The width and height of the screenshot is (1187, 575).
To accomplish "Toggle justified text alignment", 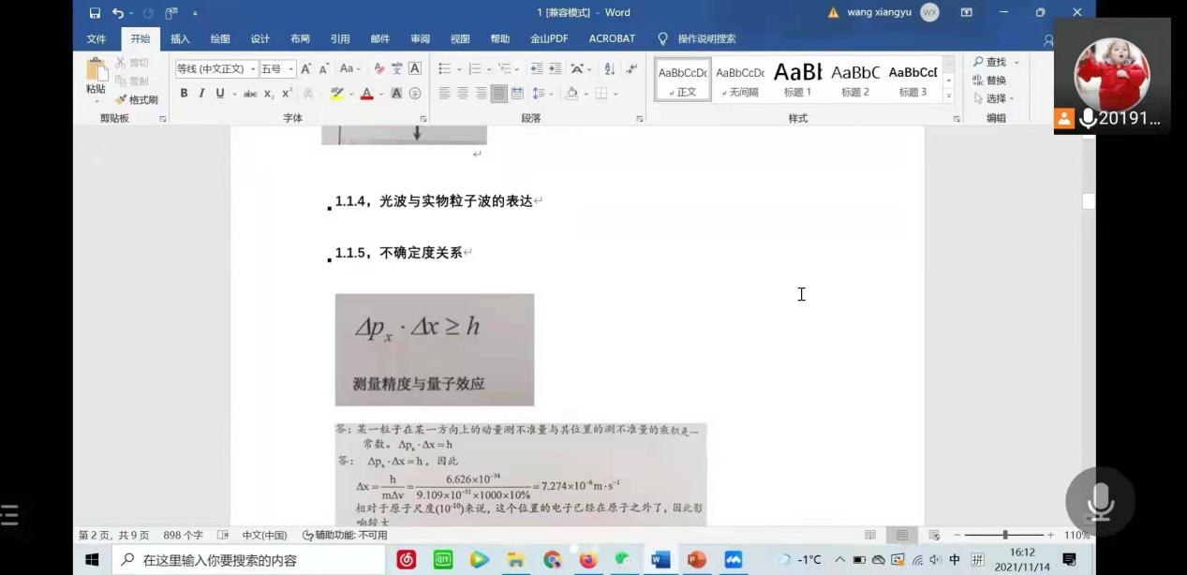I will click(x=498, y=94).
